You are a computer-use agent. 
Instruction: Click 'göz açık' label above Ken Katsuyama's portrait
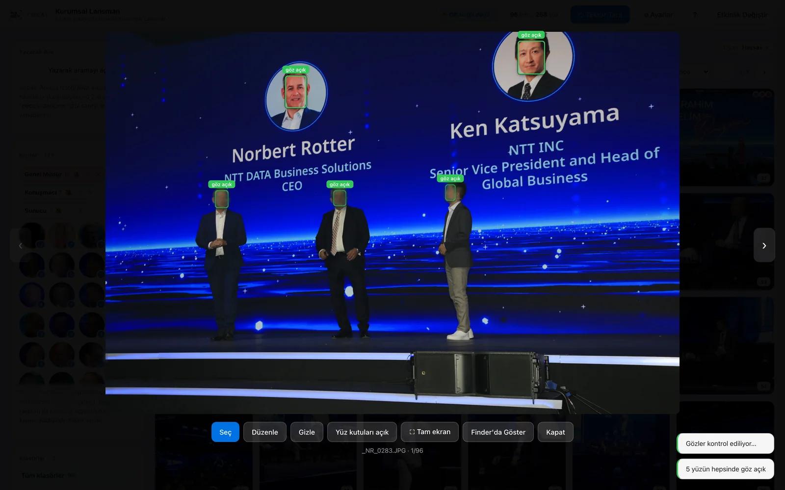[531, 35]
